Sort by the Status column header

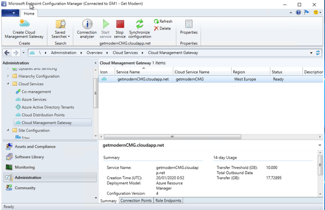pyautogui.click(x=286, y=72)
